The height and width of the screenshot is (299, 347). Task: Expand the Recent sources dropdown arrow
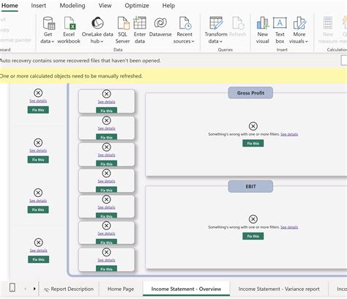[x=193, y=42]
